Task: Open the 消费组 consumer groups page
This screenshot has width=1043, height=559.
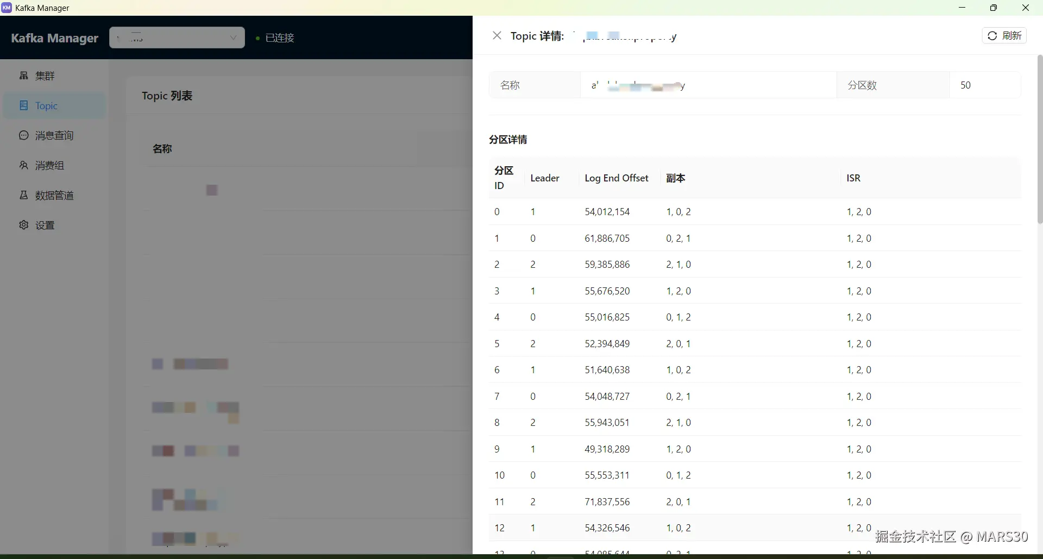Action: (54, 166)
